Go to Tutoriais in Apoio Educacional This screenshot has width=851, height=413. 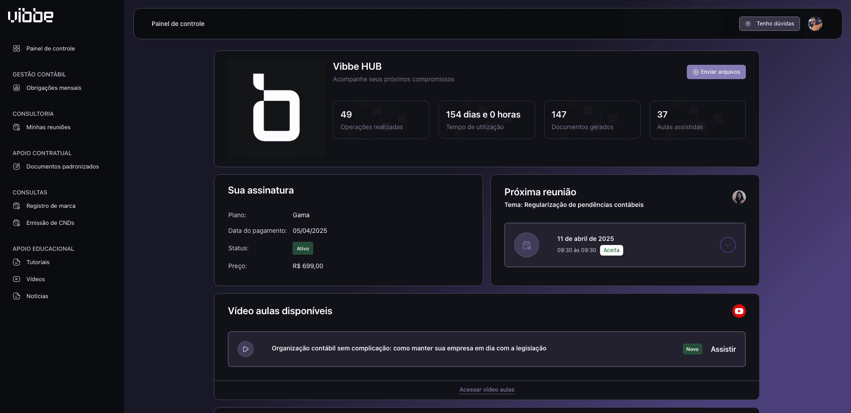[38, 262]
